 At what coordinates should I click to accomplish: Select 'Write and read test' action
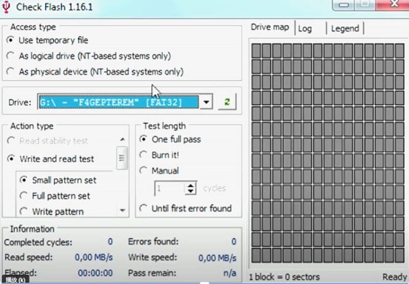pyautogui.click(x=11, y=159)
